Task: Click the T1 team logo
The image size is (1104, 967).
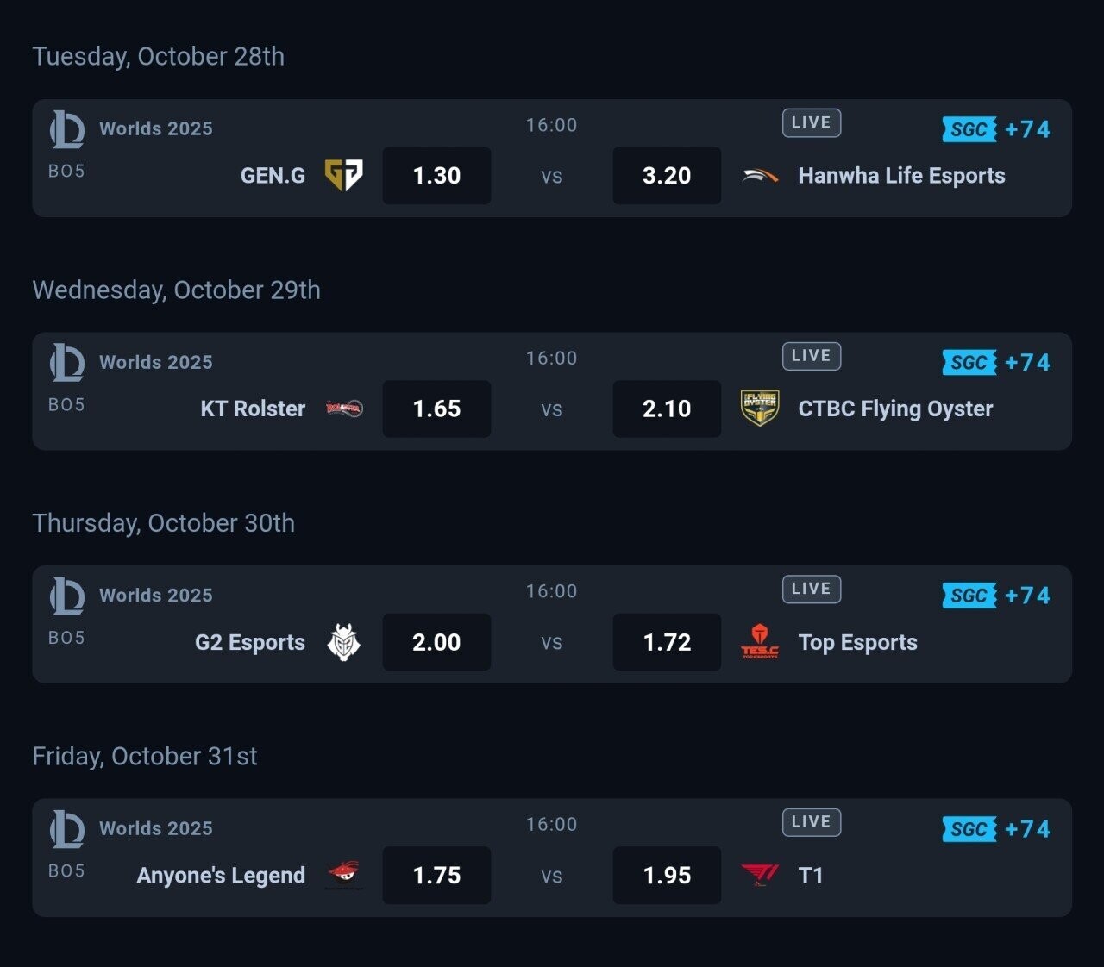Action: point(760,875)
